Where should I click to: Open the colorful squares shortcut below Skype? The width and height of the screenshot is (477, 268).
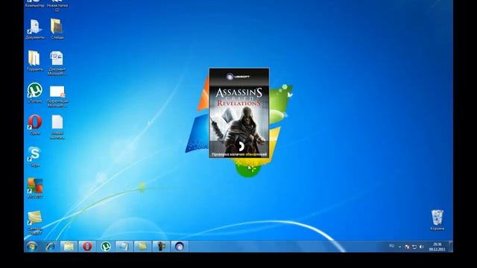(x=35, y=188)
